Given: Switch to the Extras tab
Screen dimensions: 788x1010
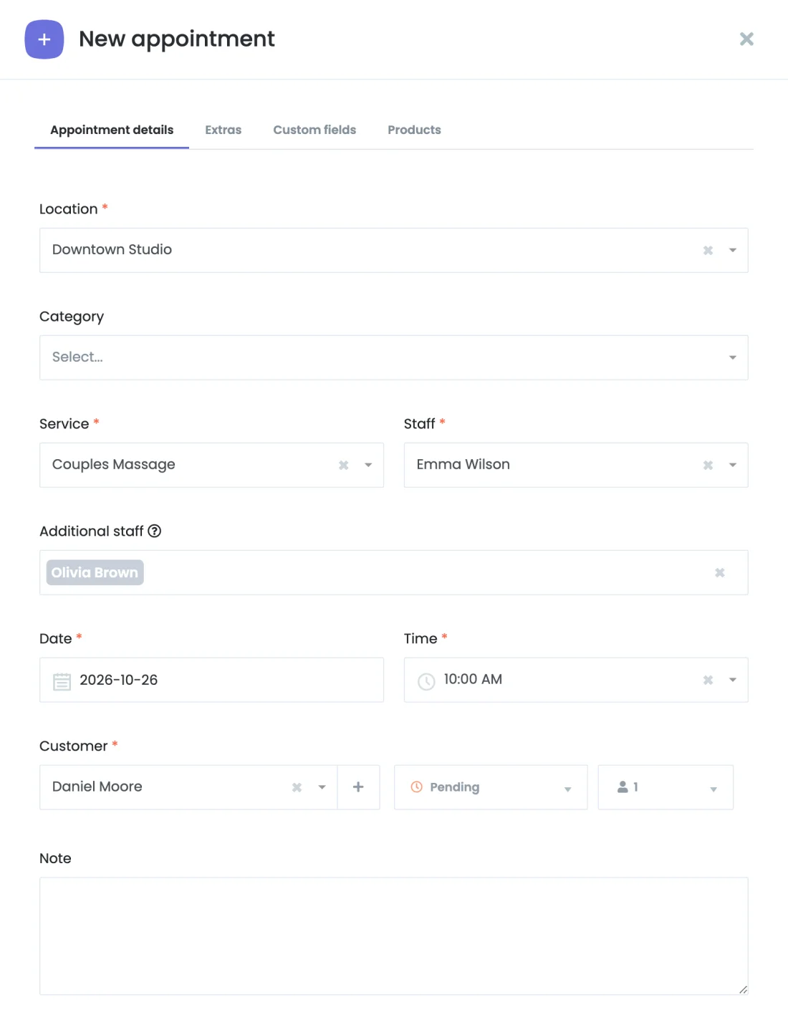Looking at the screenshot, I should click(223, 130).
